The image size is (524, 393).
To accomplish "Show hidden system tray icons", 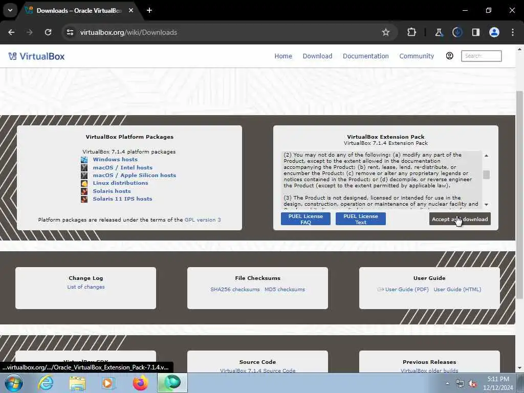I will [447, 384].
